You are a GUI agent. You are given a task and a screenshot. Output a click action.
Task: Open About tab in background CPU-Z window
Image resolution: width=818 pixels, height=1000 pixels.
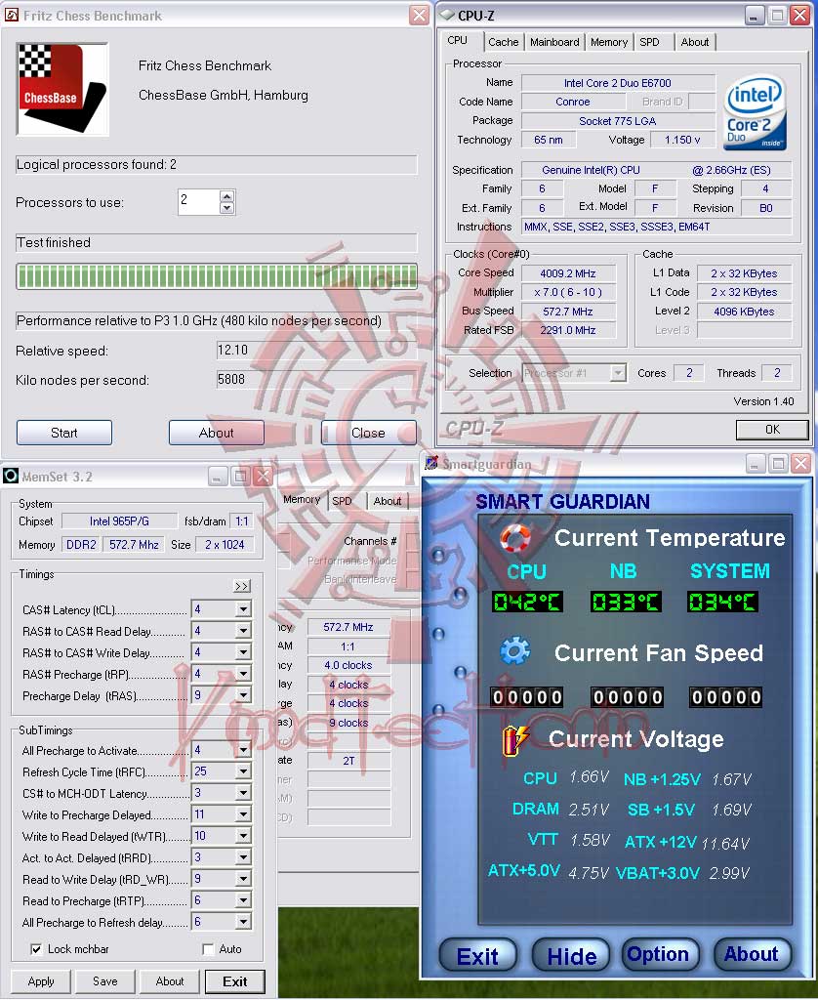387,501
